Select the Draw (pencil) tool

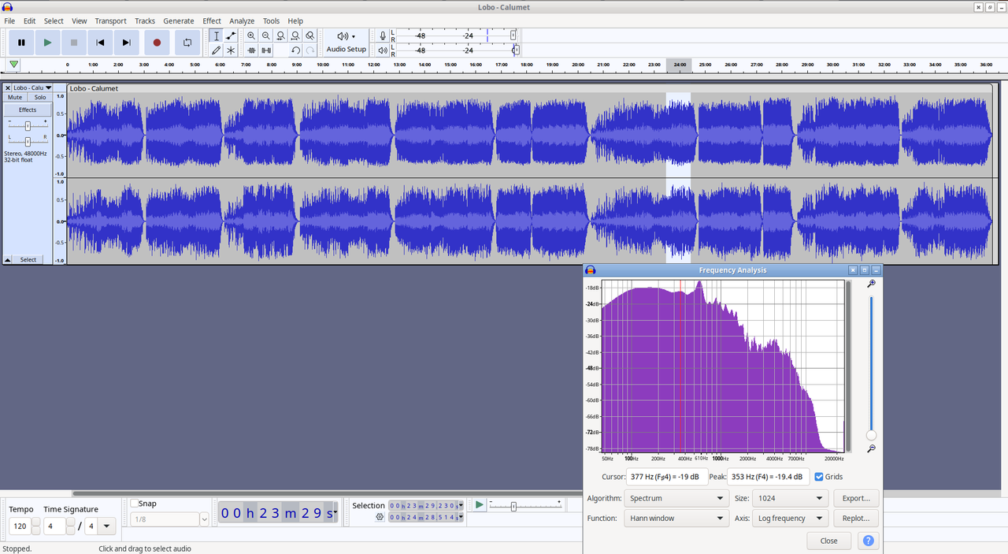[x=217, y=50]
